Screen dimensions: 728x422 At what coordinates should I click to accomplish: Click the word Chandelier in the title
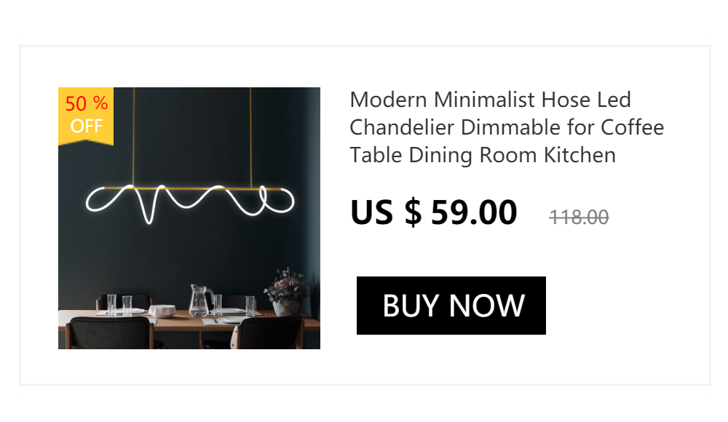402,127
